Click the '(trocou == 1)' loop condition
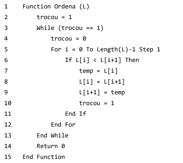This screenshot has height=163, width=183. 81,28
